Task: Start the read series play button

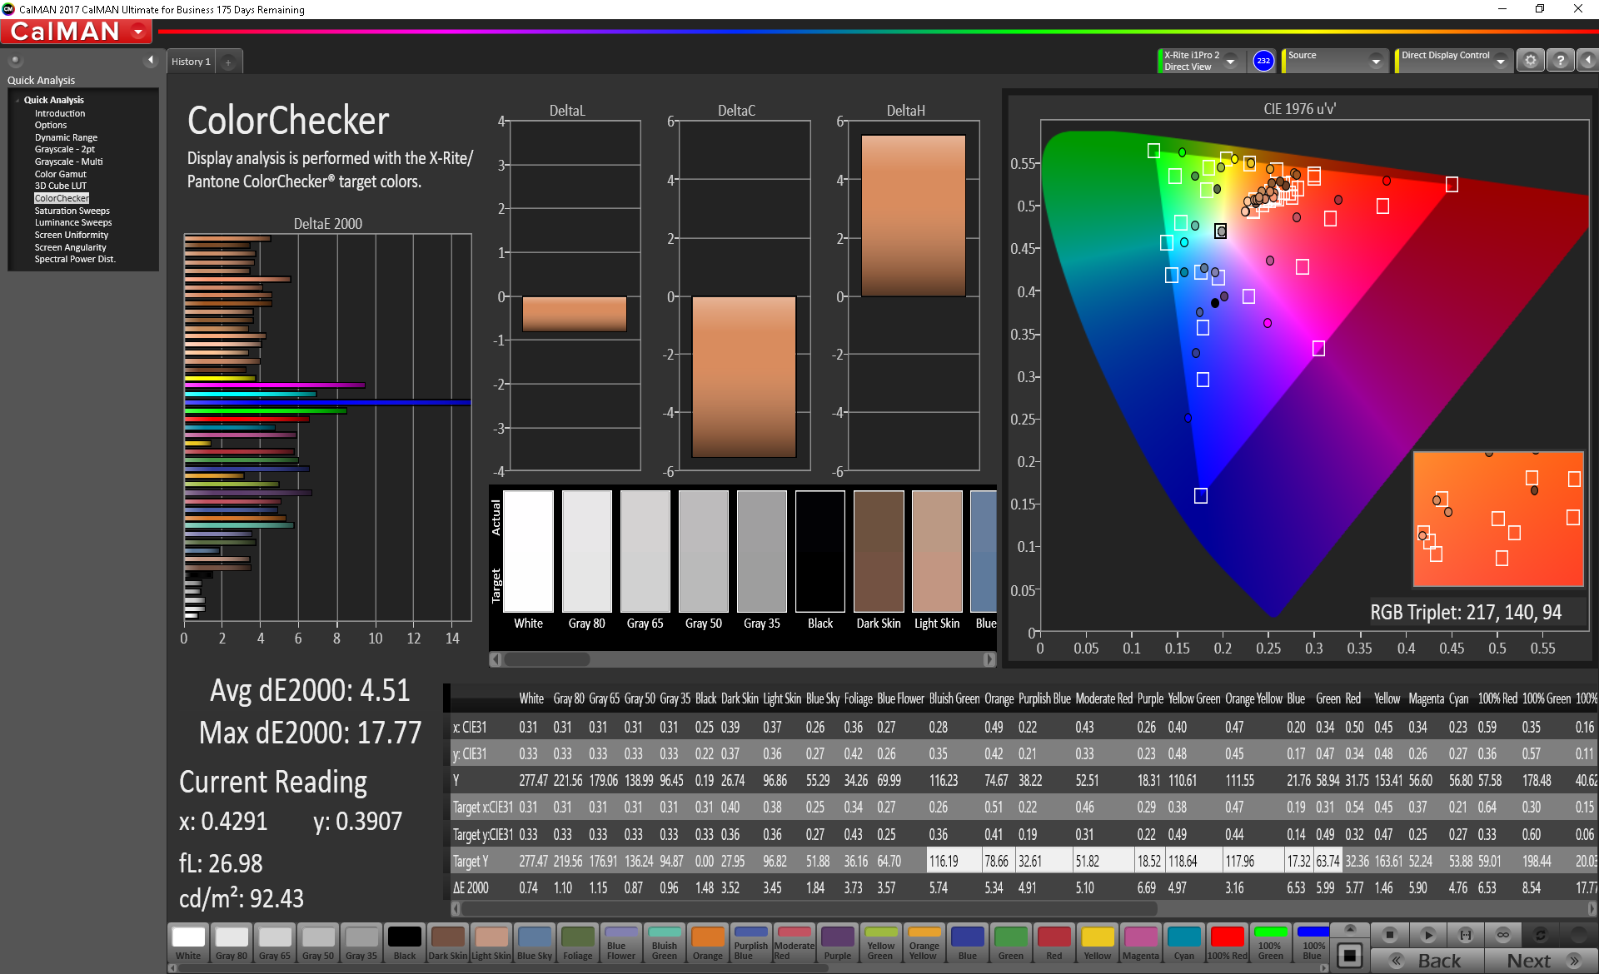Action: coord(1427,935)
